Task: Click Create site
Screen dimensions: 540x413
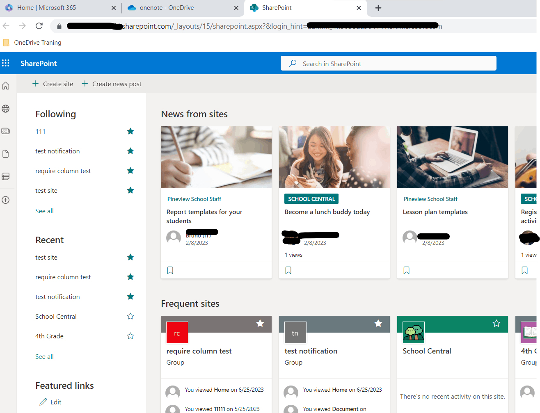Action: tap(53, 84)
